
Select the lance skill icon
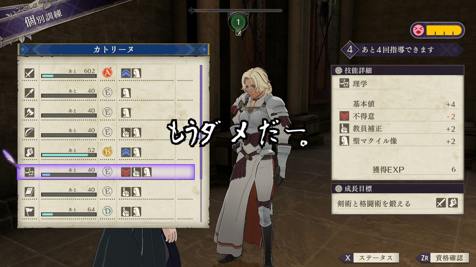tap(29, 92)
